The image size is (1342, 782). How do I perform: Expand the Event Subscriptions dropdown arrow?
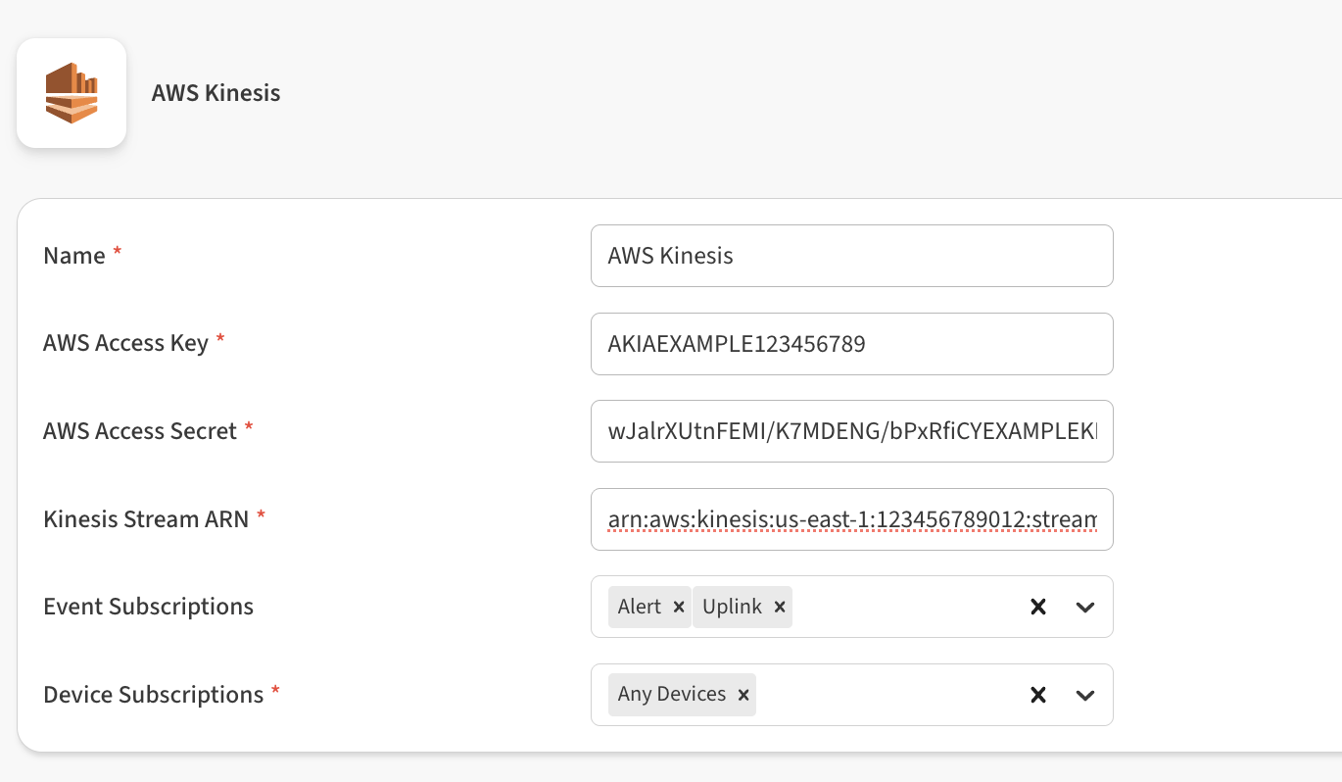coord(1084,608)
